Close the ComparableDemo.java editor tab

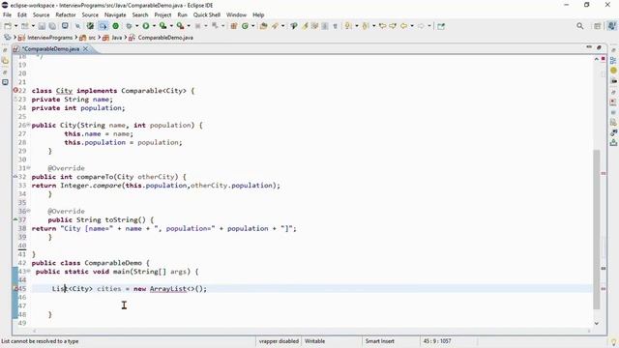[x=85, y=49]
